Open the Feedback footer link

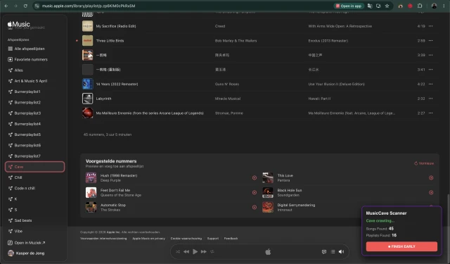coord(231,239)
